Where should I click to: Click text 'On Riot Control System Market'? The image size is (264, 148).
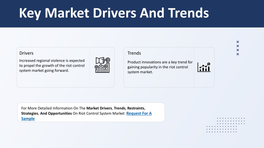click(x=98, y=113)
